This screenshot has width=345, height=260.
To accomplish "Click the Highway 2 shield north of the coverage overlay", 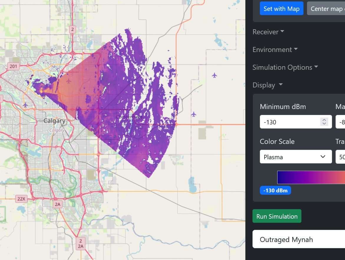I will click(72, 29).
